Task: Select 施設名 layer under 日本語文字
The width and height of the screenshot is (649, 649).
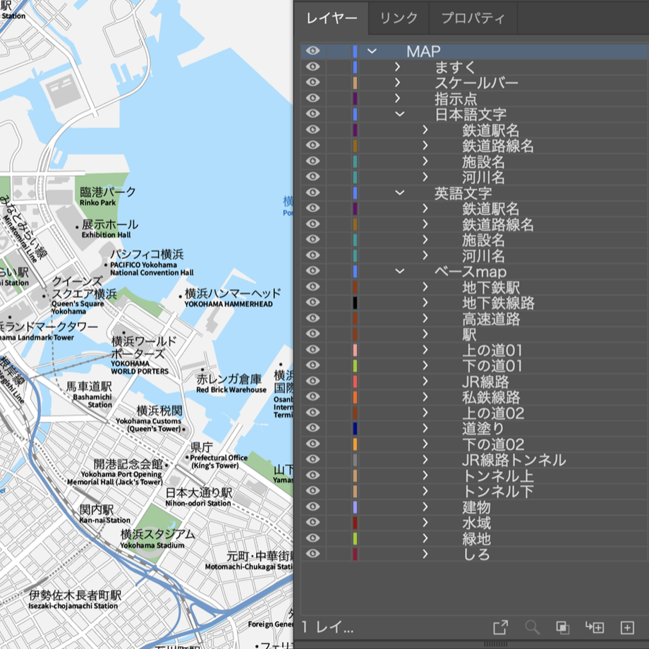Action: 483,162
